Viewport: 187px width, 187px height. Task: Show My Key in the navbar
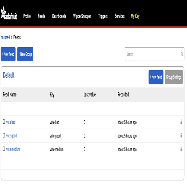click(135, 16)
